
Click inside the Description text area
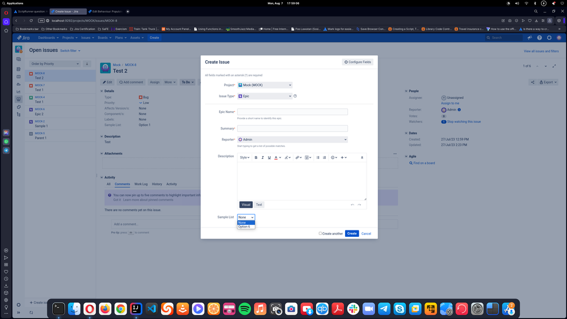[x=301, y=181]
